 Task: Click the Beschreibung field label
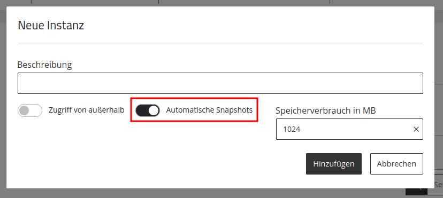pyautogui.click(x=44, y=65)
